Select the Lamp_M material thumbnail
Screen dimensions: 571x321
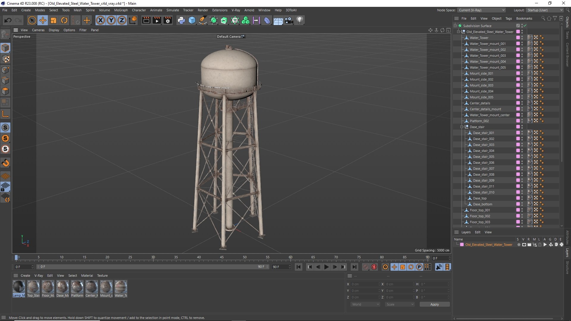click(x=19, y=289)
